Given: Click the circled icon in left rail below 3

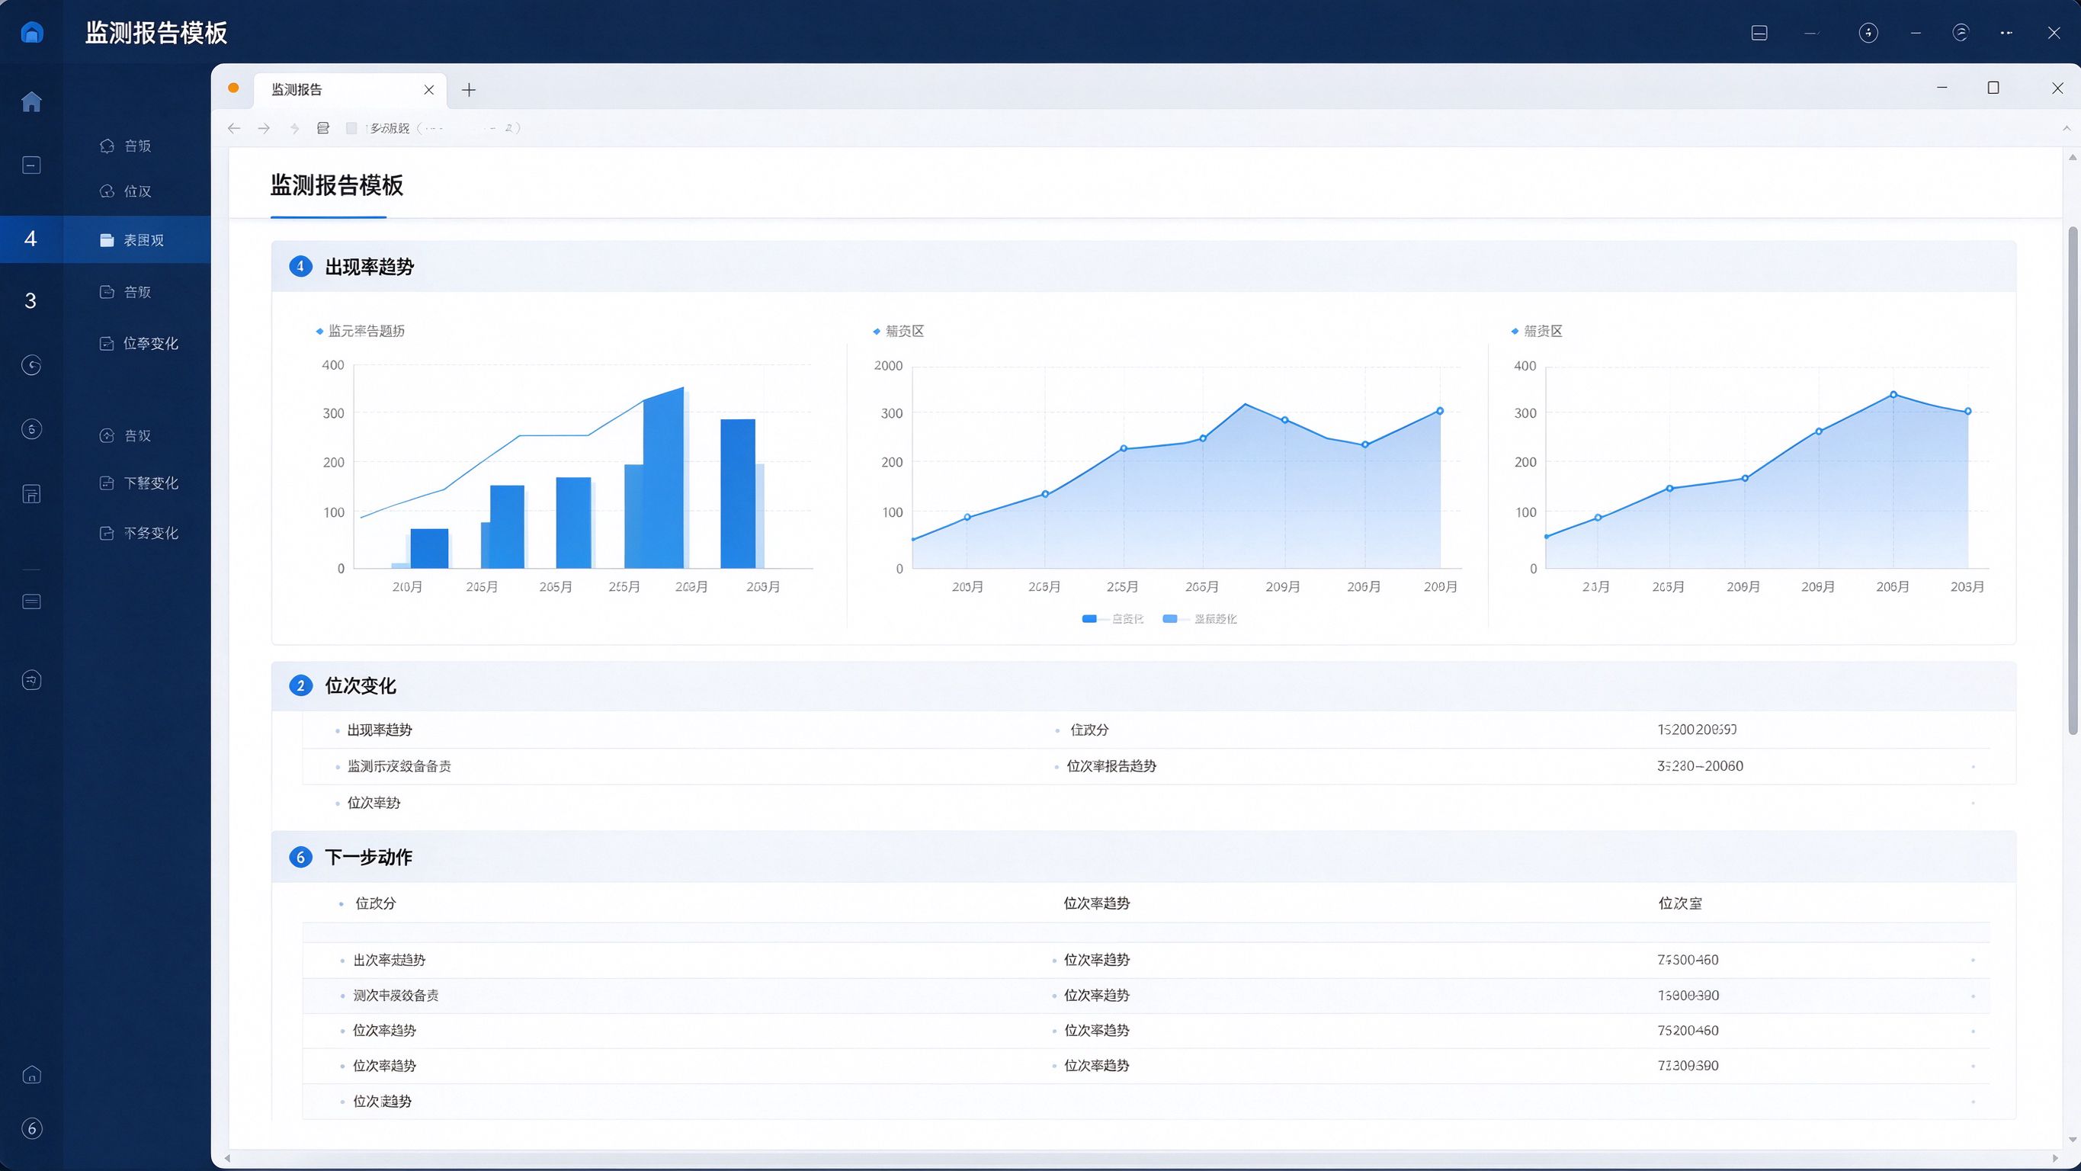Looking at the screenshot, I should 31,365.
